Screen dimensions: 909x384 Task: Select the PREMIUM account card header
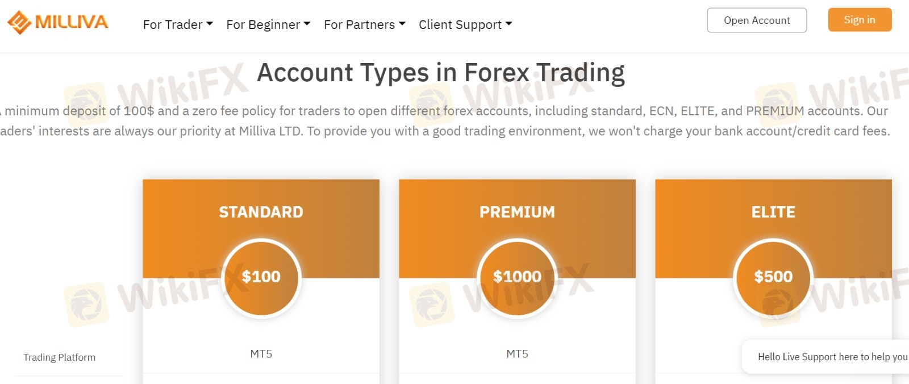pyautogui.click(x=517, y=212)
